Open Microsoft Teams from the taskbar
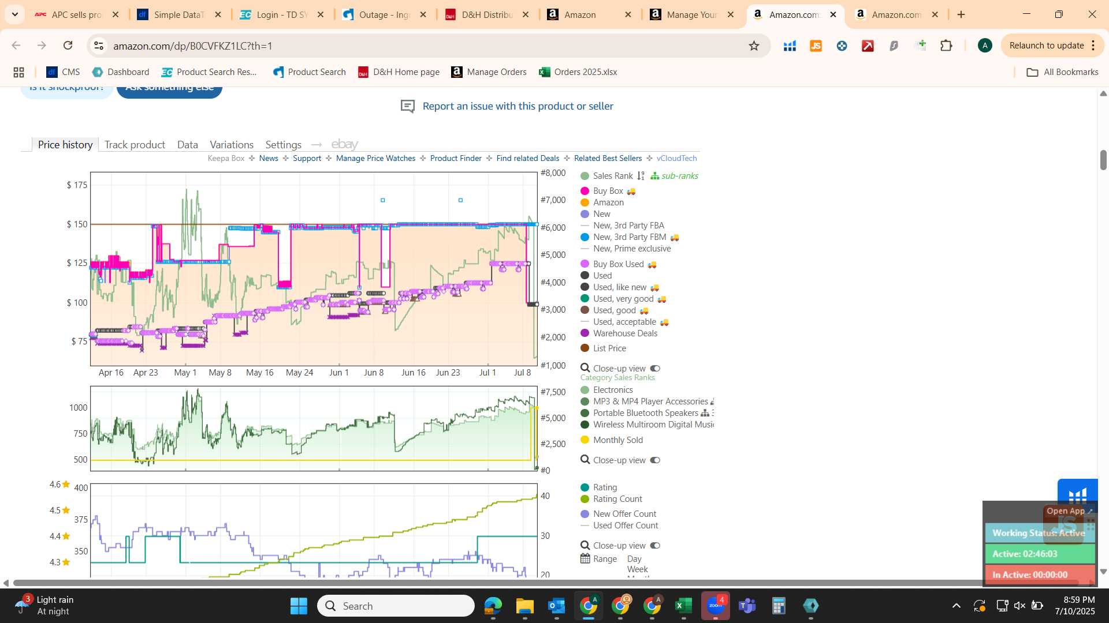The image size is (1109, 623). click(747, 606)
